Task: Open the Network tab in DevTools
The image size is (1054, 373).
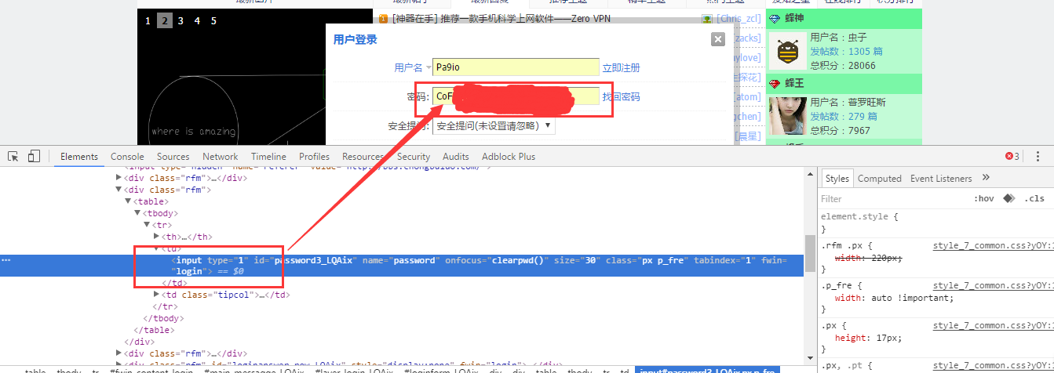Action: (220, 157)
